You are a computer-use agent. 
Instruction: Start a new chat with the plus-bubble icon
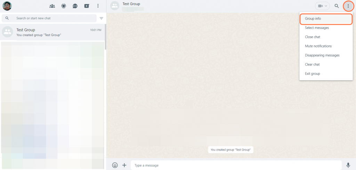pyautogui.click(x=87, y=6)
